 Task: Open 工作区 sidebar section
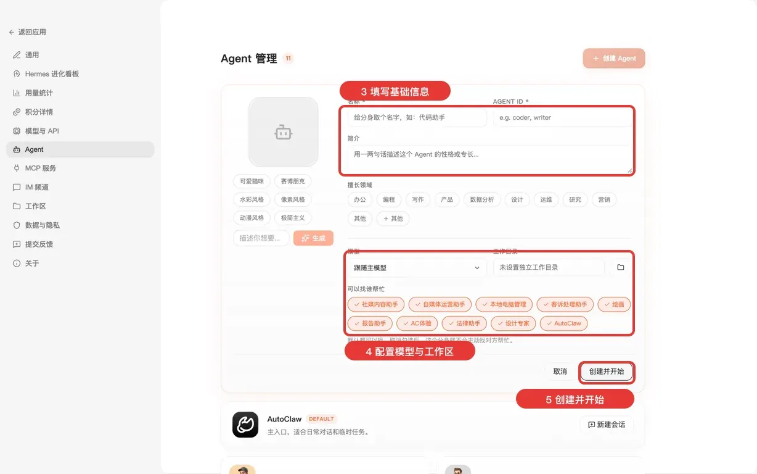(x=80, y=206)
